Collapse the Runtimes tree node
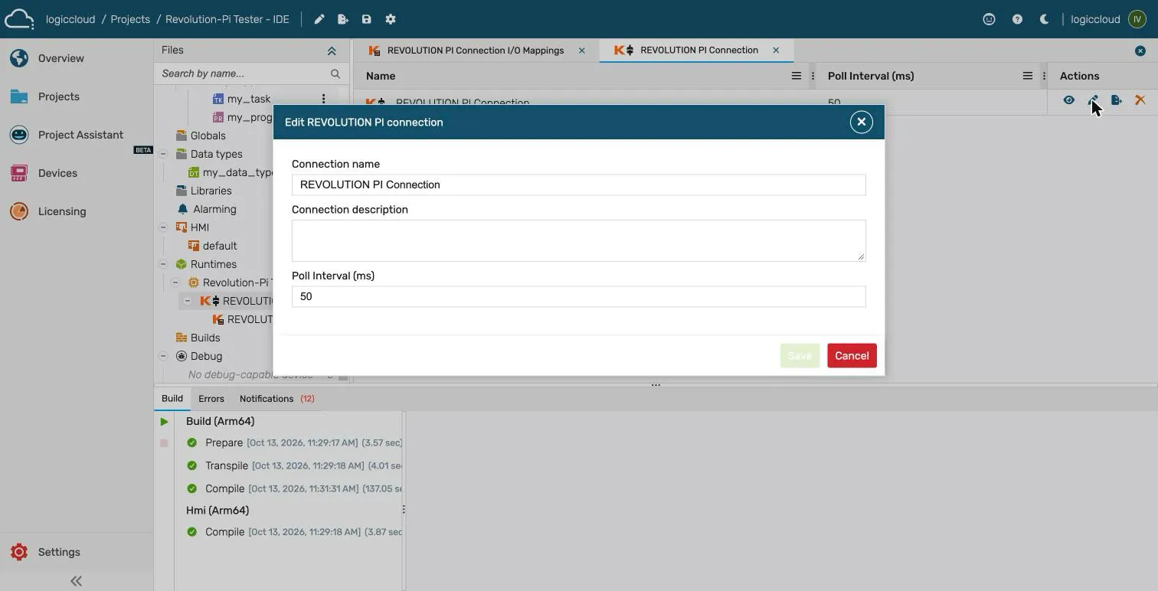The height and width of the screenshot is (591, 1158). coord(163,264)
